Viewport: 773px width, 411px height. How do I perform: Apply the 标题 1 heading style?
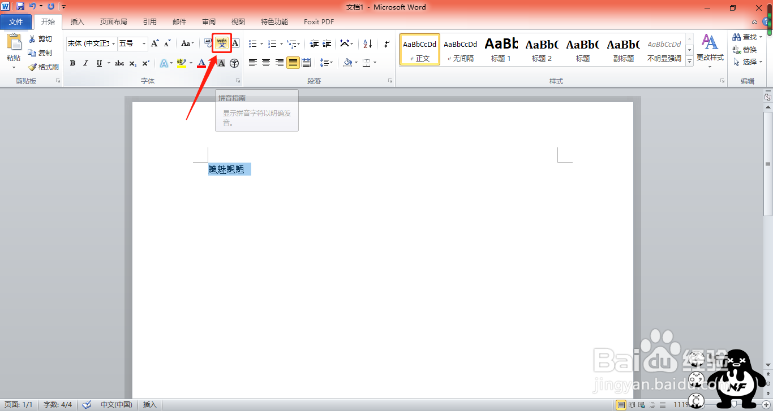(501, 50)
